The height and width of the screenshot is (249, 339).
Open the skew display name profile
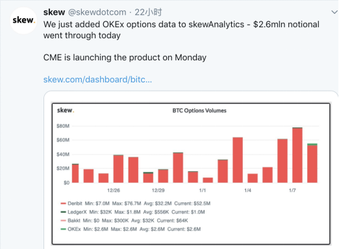pyautogui.click(x=54, y=12)
